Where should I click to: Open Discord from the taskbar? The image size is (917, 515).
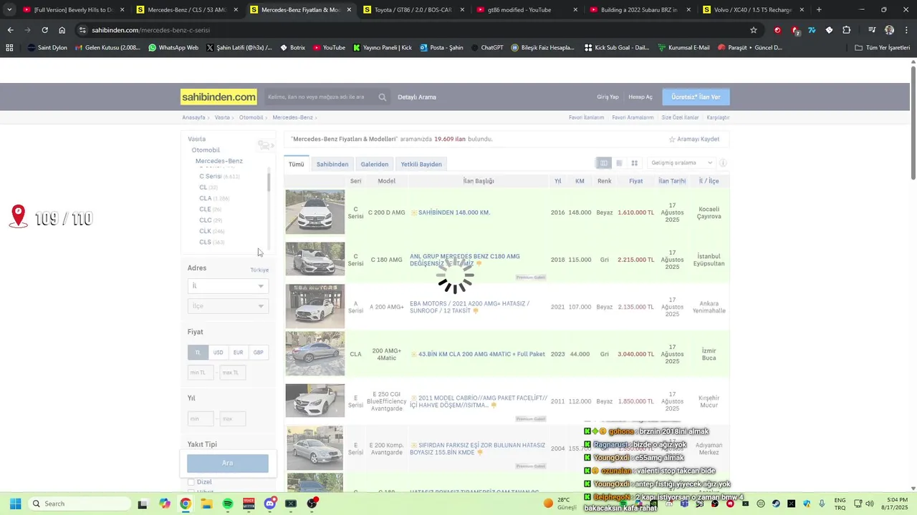[270, 504]
